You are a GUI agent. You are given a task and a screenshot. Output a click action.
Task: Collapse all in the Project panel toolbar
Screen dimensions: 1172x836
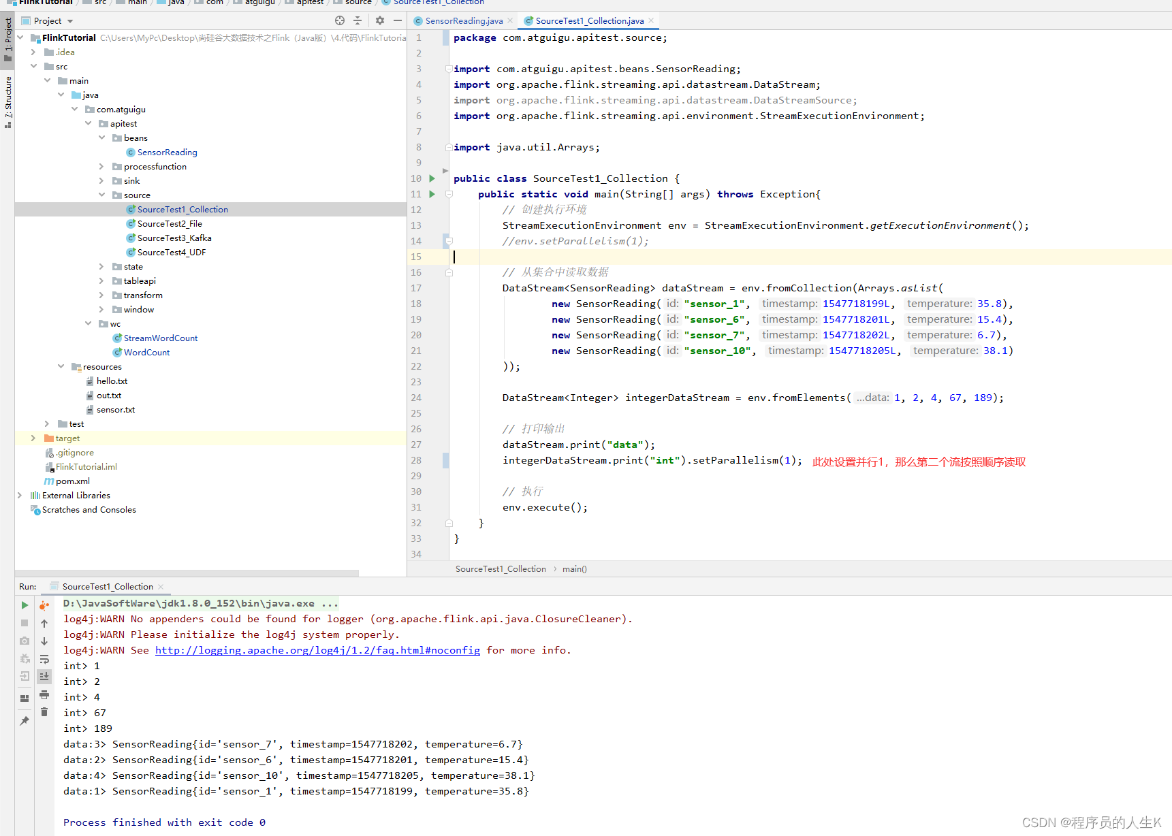[x=358, y=21]
